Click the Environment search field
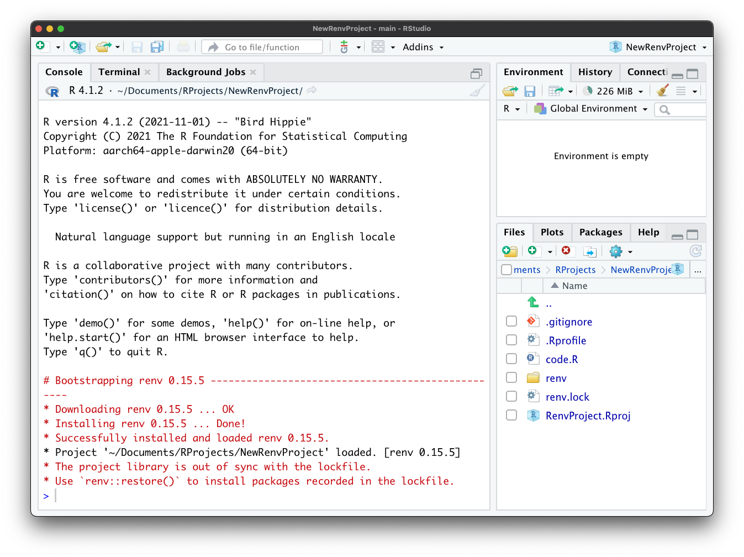The image size is (744, 557). point(680,109)
